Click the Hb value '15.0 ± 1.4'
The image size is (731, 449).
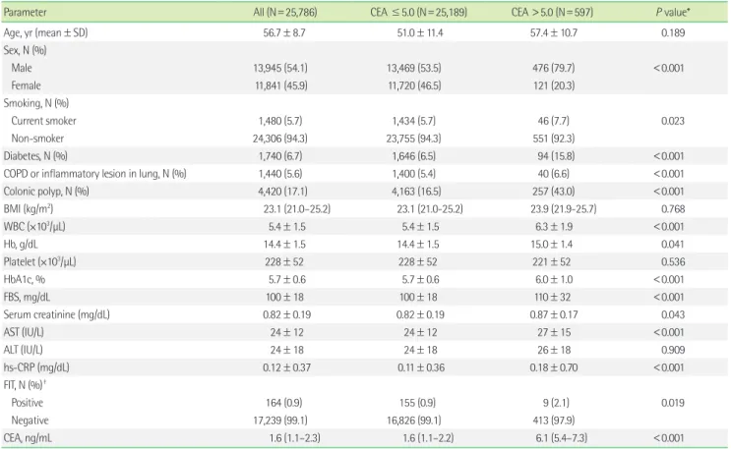pos(554,244)
